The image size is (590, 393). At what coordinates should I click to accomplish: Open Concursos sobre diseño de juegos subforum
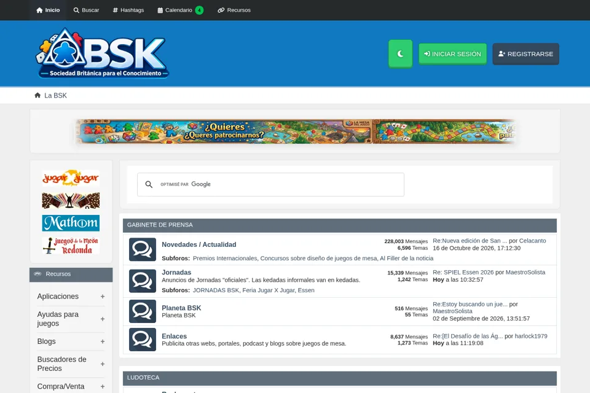tap(318, 259)
